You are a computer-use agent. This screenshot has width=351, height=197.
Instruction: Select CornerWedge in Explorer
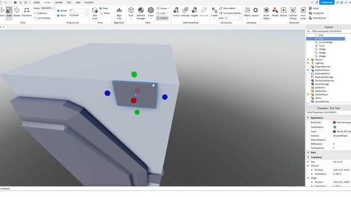[x=326, y=42]
